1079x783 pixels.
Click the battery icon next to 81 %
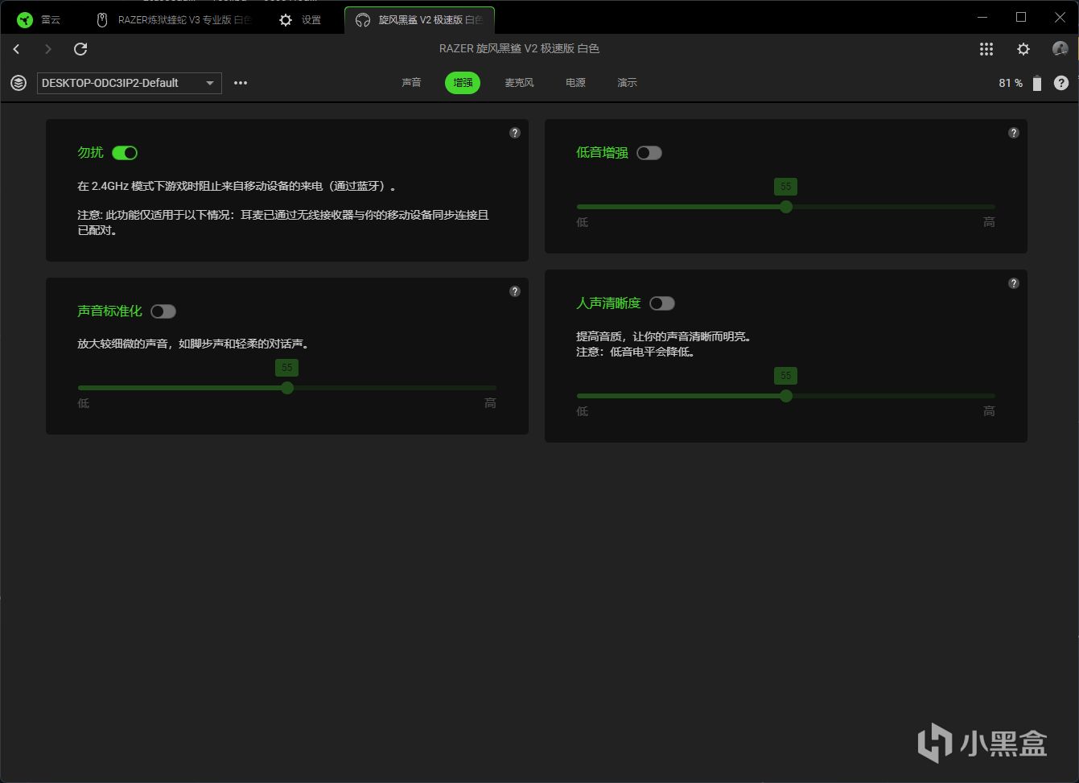point(1037,83)
